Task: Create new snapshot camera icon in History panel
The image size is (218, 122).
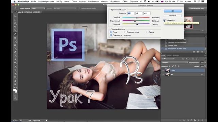Action: [198, 52]
